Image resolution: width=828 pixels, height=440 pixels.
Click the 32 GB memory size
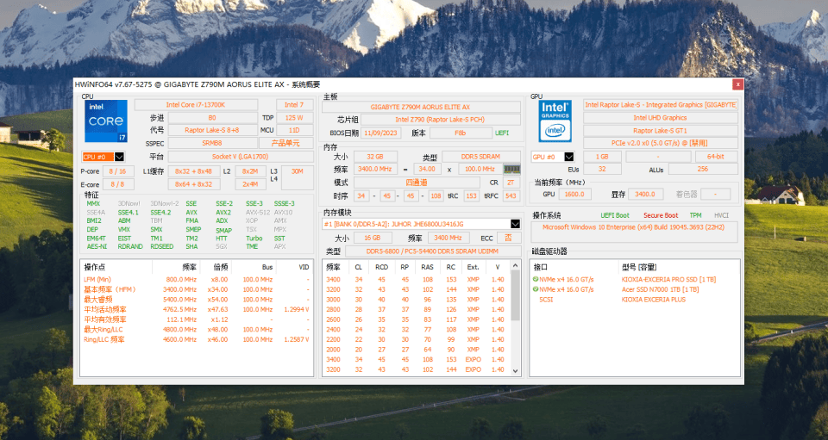pyautogui.click(x=375, y=157)
